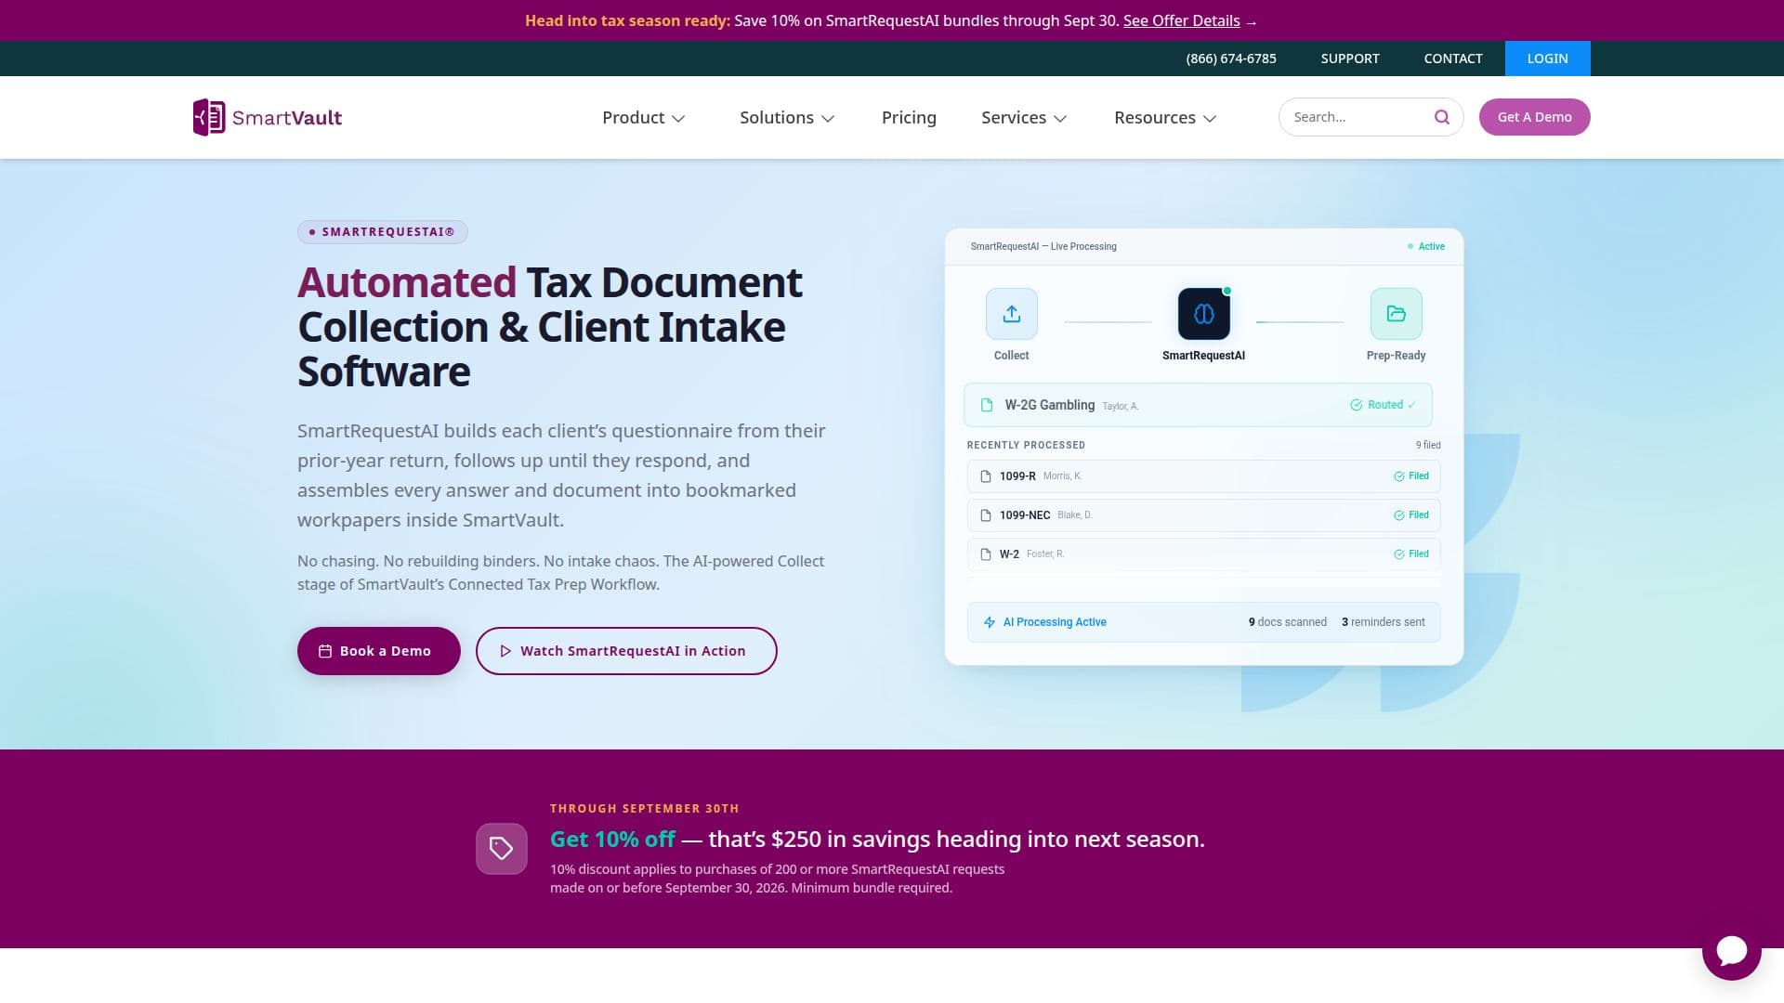This screenshot has width=1784, height=1003.
Task: Expand the Solutions menu
Action: [787, 118]
